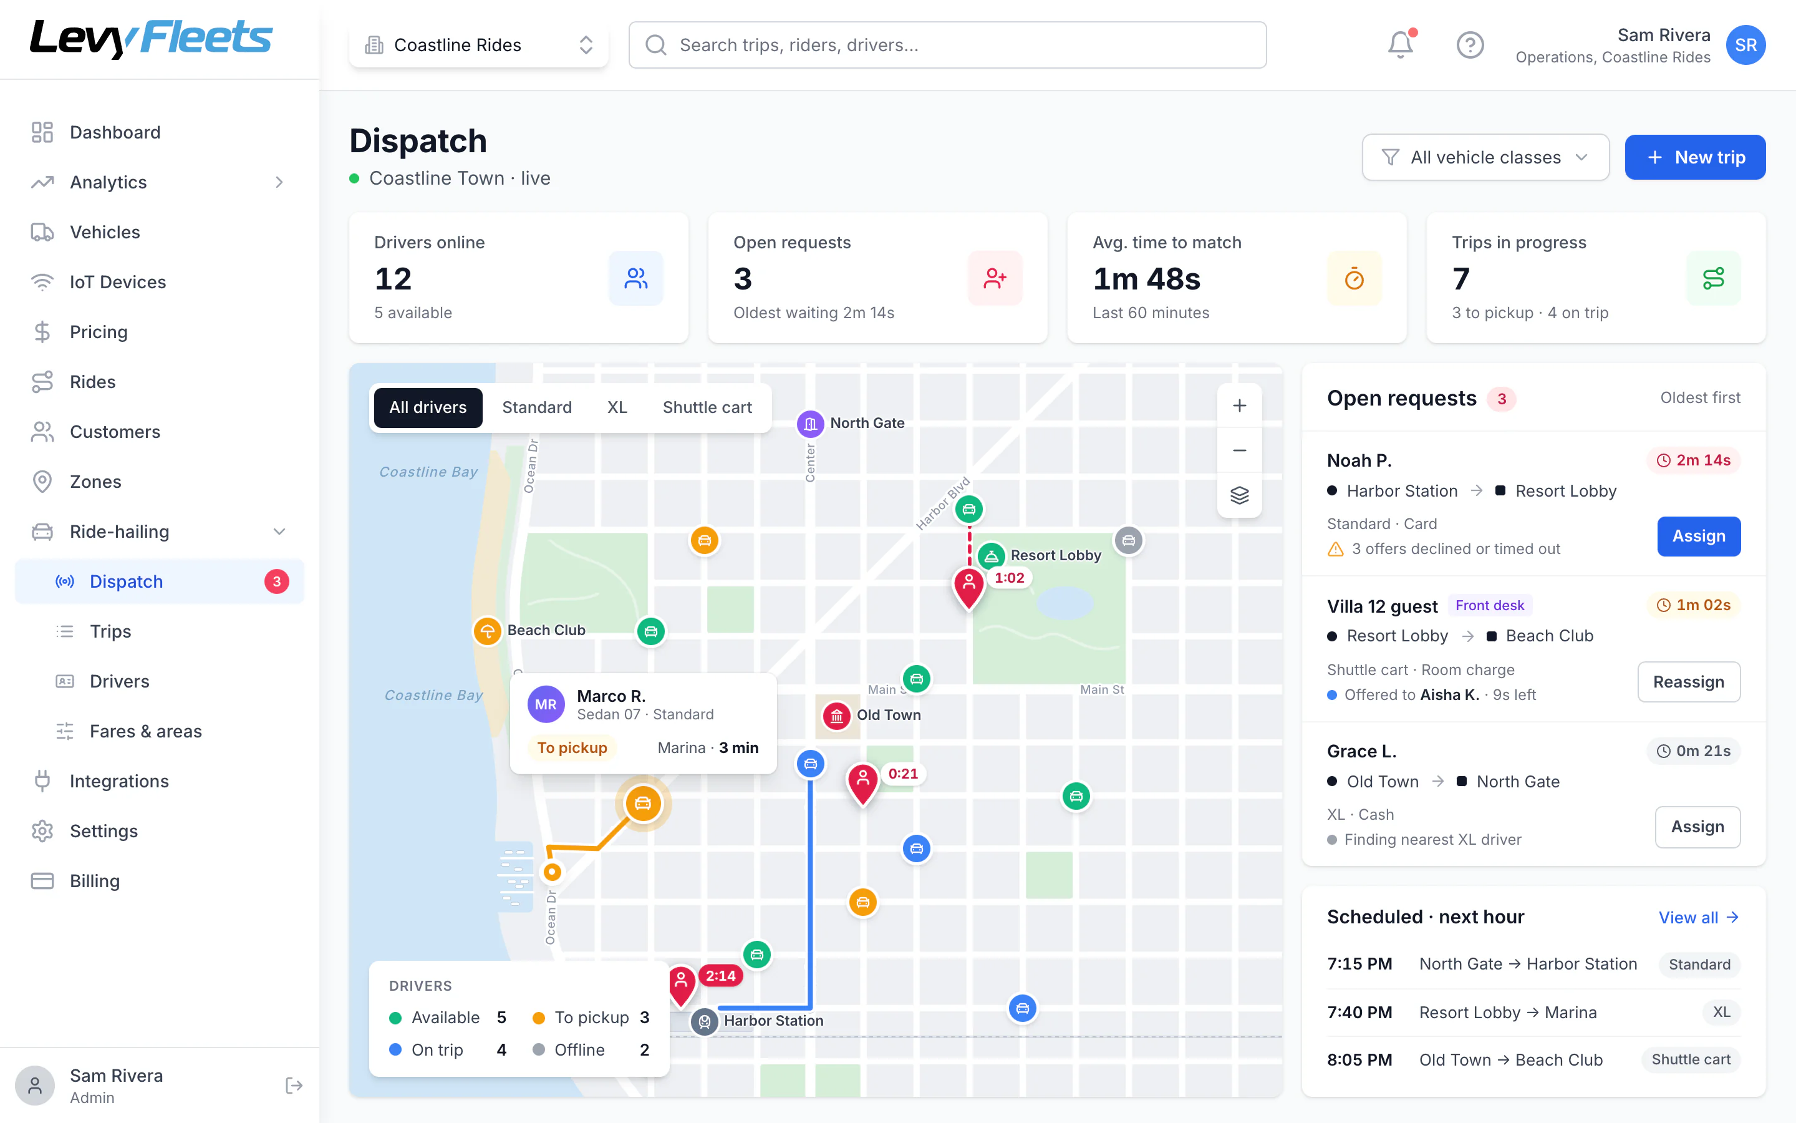Open Customers in the sidebar

coord(160,432)
